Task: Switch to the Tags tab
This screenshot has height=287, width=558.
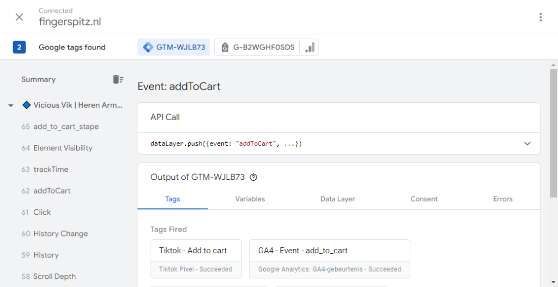Action: click(x=173, y=199)
